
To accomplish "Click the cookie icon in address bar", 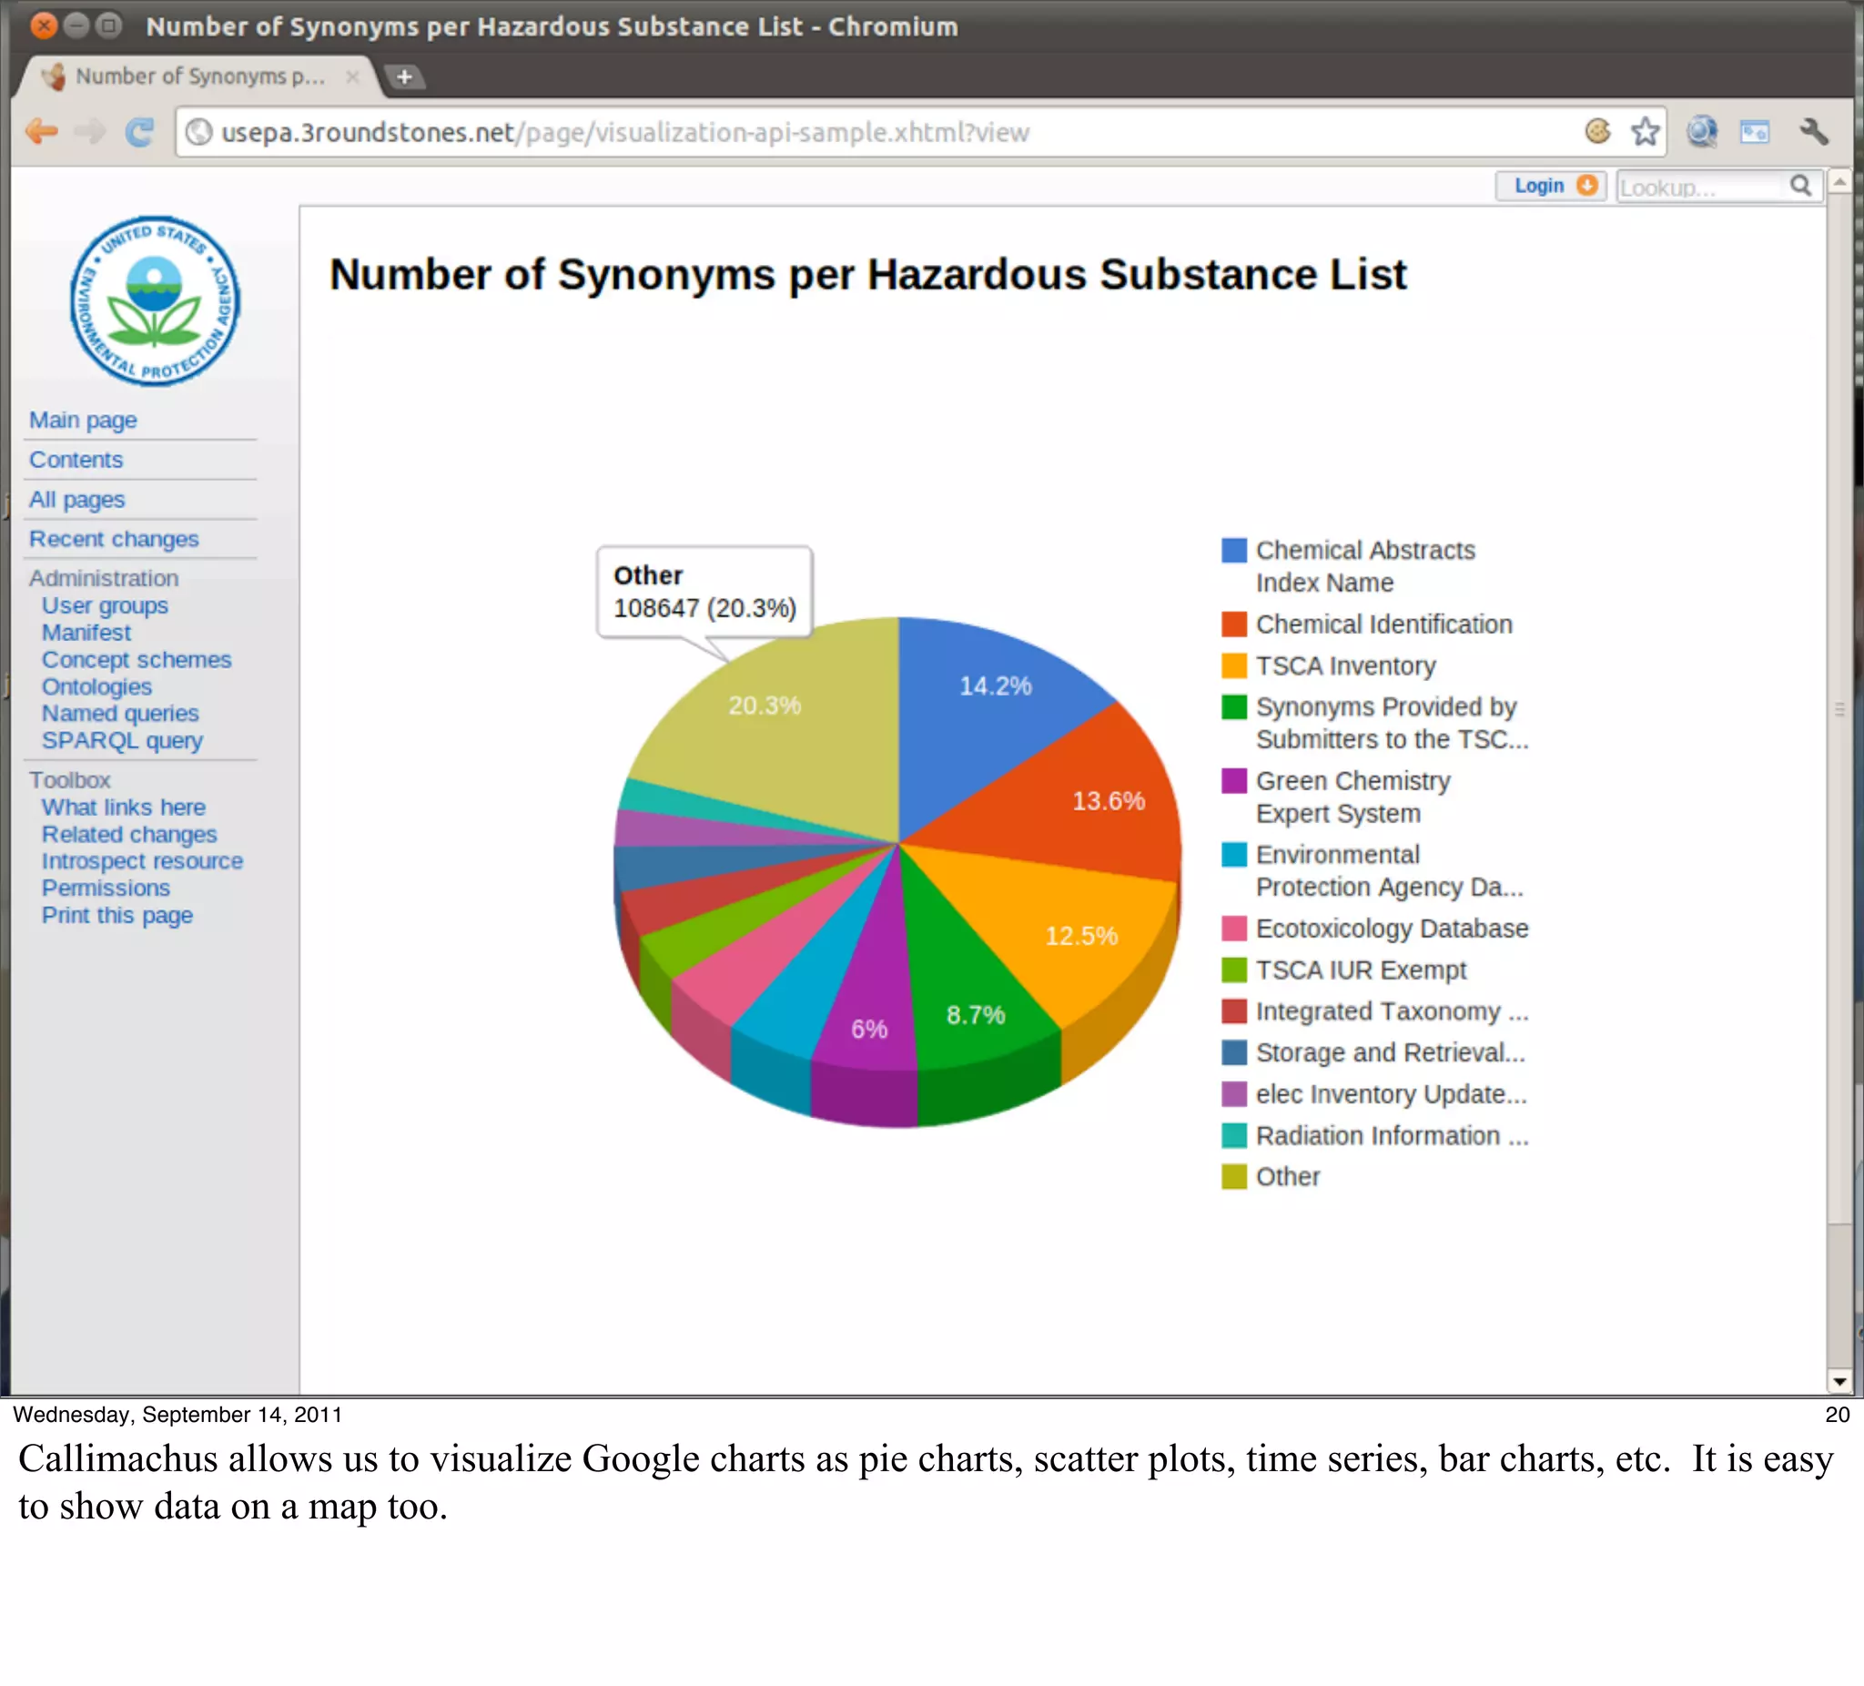I will tap(1596, 132).
